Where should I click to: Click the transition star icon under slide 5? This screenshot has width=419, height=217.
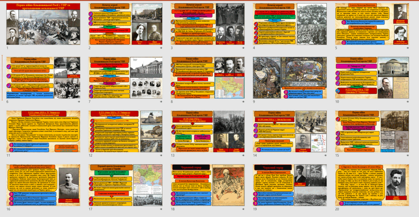tap(407, 48)
